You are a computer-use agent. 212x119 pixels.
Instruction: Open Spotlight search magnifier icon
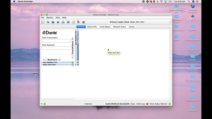(x=189, y=1)
